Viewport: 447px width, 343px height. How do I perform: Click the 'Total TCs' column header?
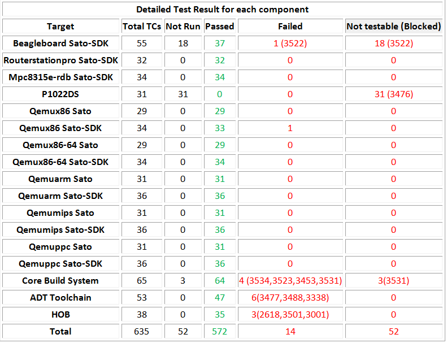click(142, 27)
